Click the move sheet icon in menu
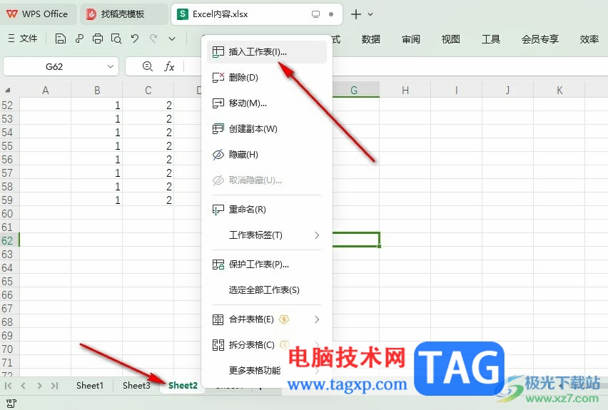The image size is (608, 410). tap(218, 103)
